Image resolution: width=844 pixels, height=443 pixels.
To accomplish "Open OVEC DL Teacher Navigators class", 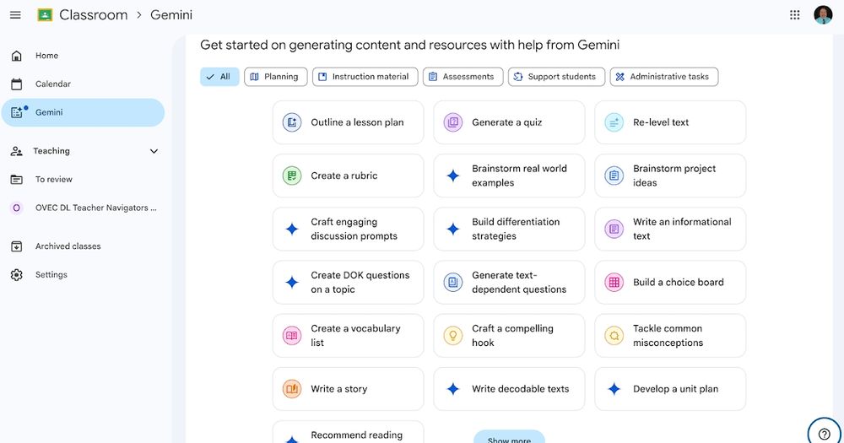I will [x=96, y=208].
